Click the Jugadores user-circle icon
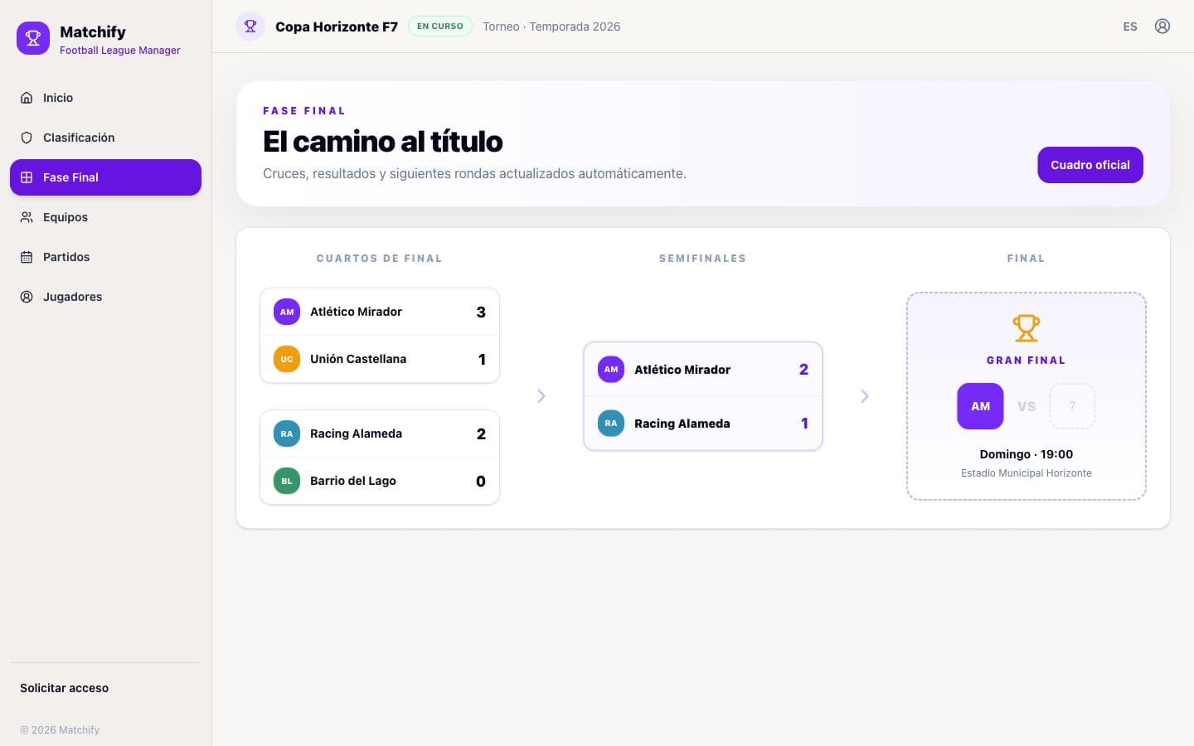1194x746 pixels. click(x=27, y=297)
